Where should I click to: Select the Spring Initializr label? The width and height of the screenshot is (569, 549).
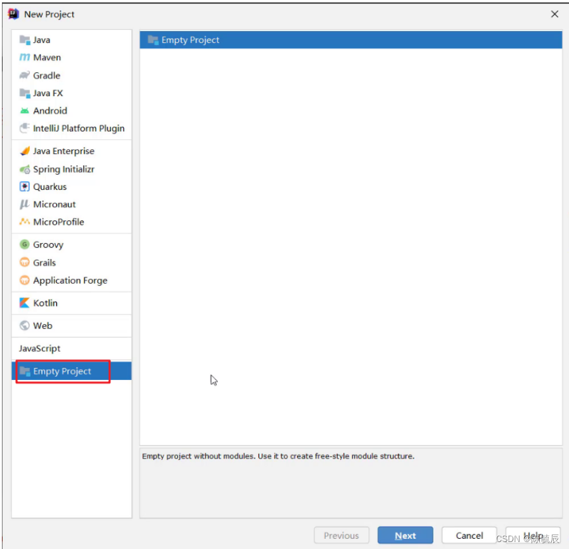pyautogui.click(x=64, y=169)
